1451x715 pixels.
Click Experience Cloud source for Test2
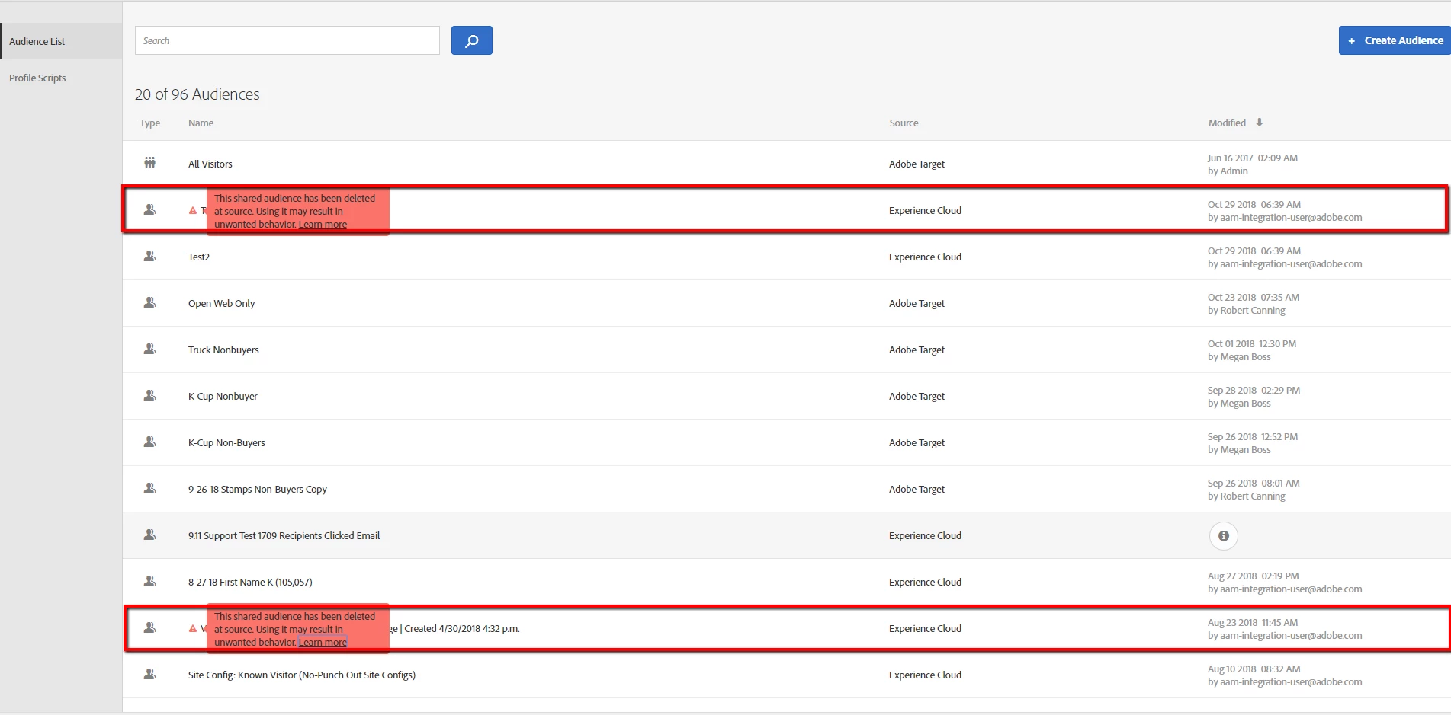(x=925, y=257)
